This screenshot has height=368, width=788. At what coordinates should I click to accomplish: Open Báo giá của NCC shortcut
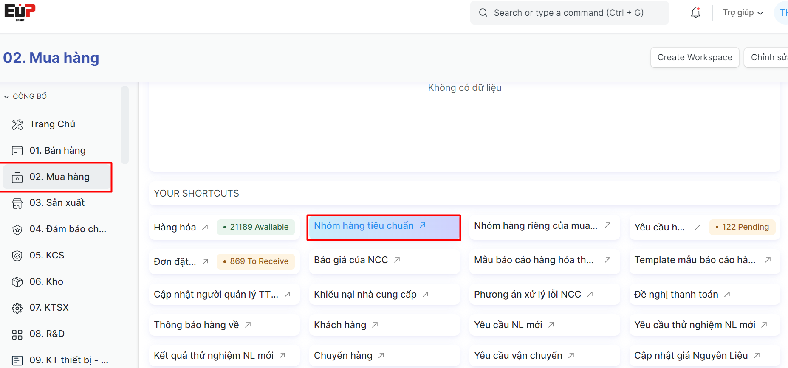[x=351, y=260]
